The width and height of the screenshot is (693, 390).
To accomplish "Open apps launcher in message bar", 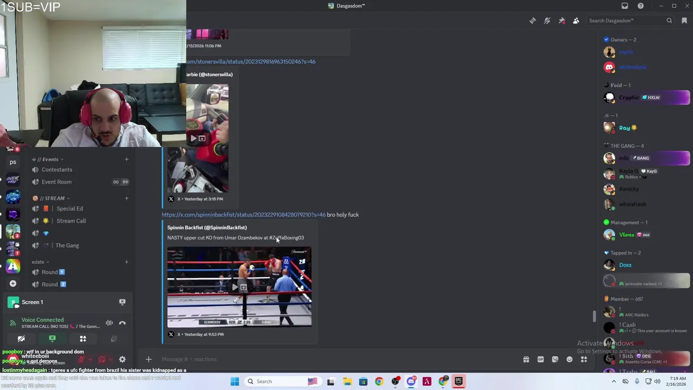I will coord(584,359).
